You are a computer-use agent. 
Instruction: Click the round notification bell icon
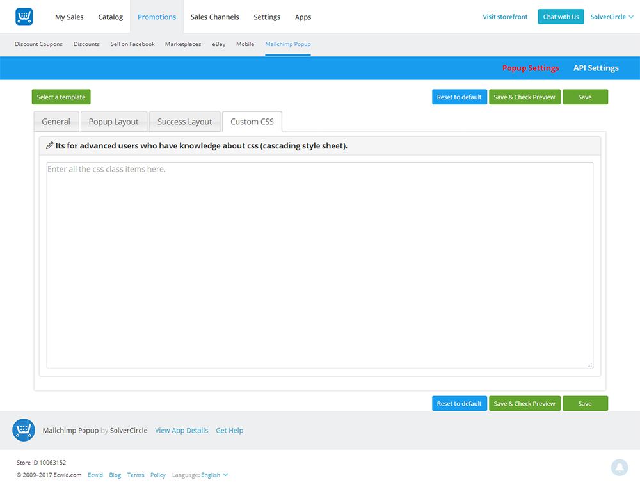tap(619, 468)
